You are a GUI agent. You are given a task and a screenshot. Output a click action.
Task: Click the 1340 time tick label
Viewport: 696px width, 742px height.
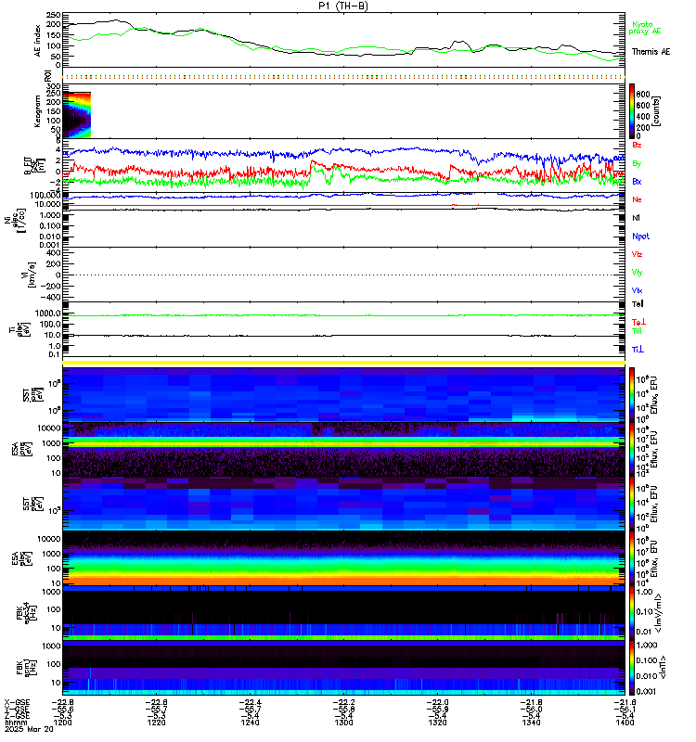pos(531,723)
